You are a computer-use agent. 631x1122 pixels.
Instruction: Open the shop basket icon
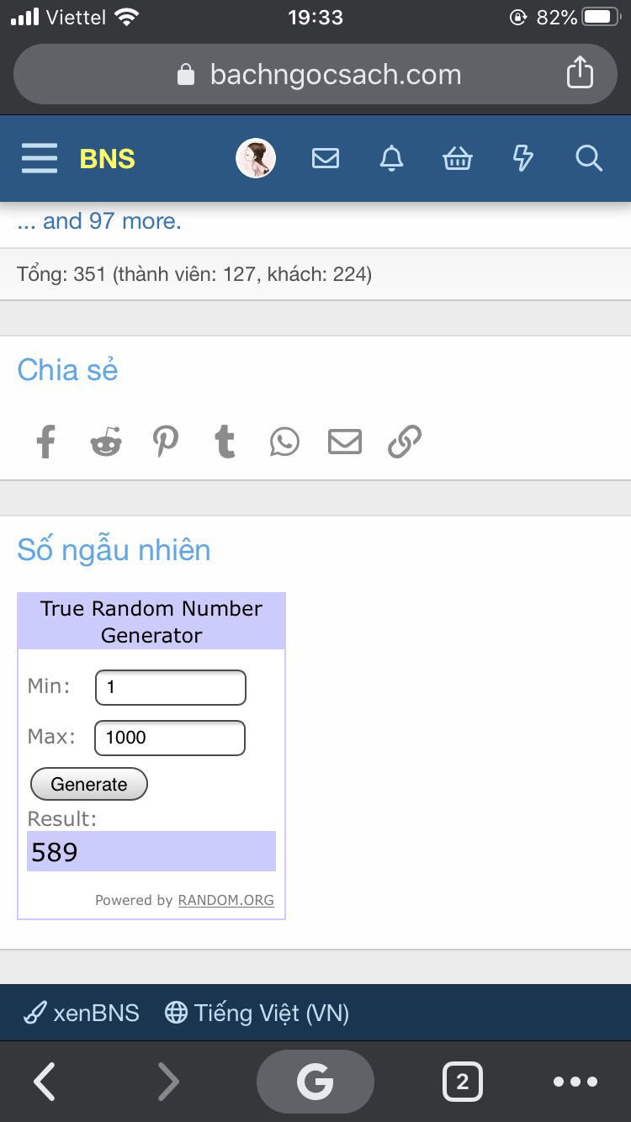click(x=457, y=158)
